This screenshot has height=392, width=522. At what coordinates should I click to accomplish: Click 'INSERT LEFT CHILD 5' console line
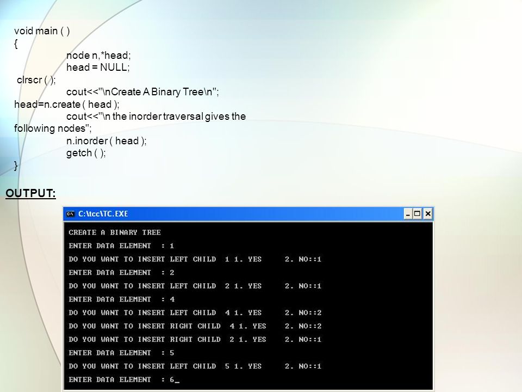[195, 366]
